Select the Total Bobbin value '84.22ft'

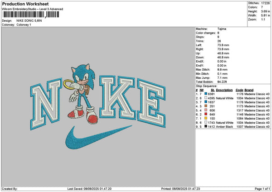[222, 82]
